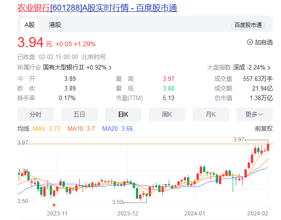The image size is (281, 220).
Task: Click the 市盈(TTM) 5.13 value
Action: tap(168, 98)
